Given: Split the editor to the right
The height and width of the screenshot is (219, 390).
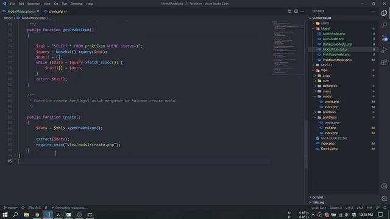Looking at the screenshot, I should pos(296,12).
